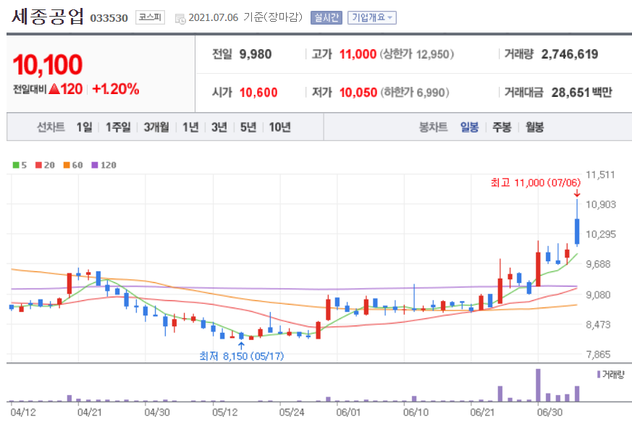Click the low price value 10,050

pyautogui.click(x=358, y=93)
